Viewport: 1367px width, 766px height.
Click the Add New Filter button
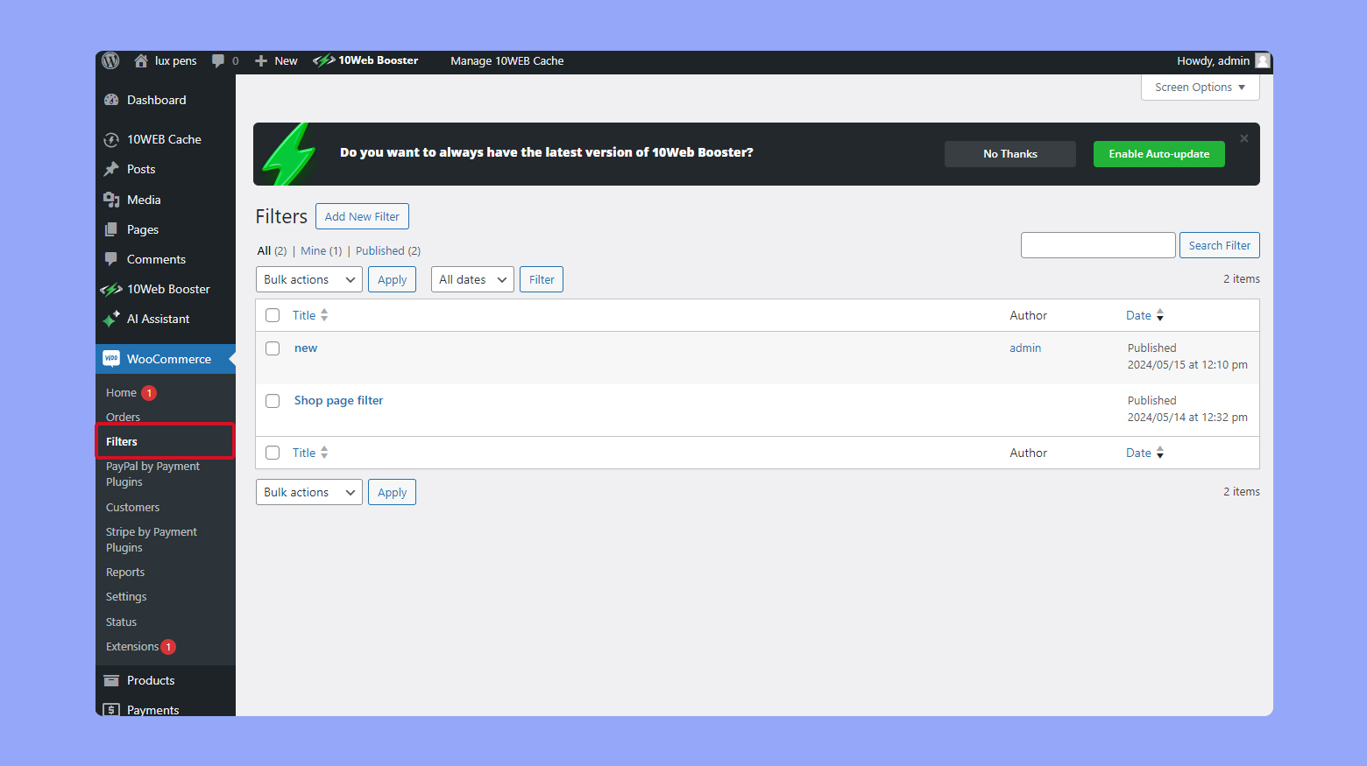point(362,216)
